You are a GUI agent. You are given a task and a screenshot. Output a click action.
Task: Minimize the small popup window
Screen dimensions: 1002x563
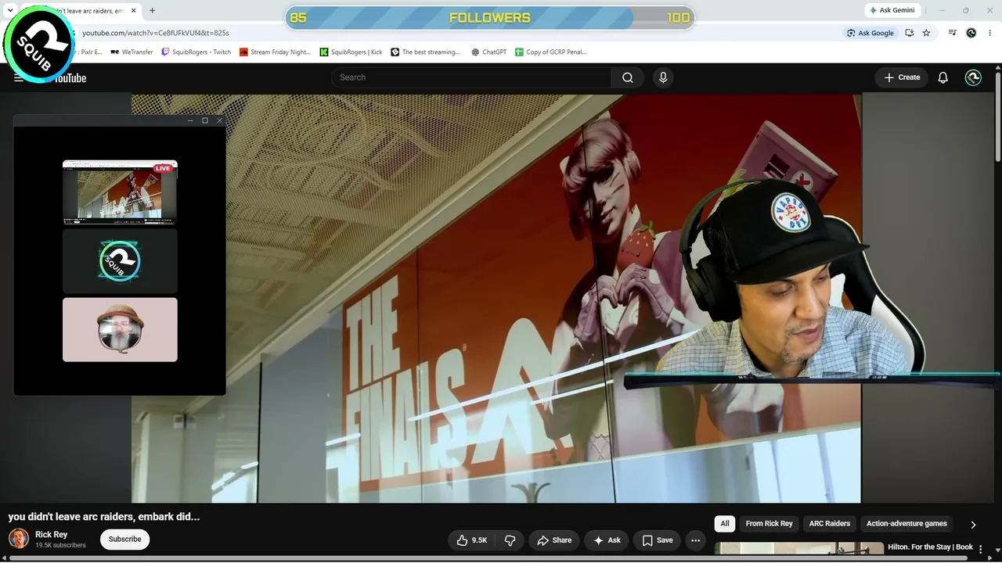[190, 120]
